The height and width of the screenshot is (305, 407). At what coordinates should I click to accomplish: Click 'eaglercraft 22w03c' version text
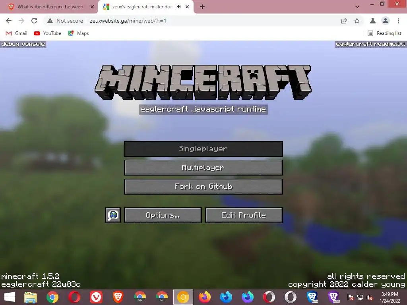[41, 284]
